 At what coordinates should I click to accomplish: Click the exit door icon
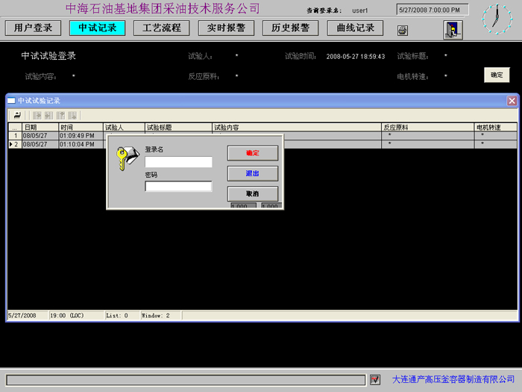[453, 29]
